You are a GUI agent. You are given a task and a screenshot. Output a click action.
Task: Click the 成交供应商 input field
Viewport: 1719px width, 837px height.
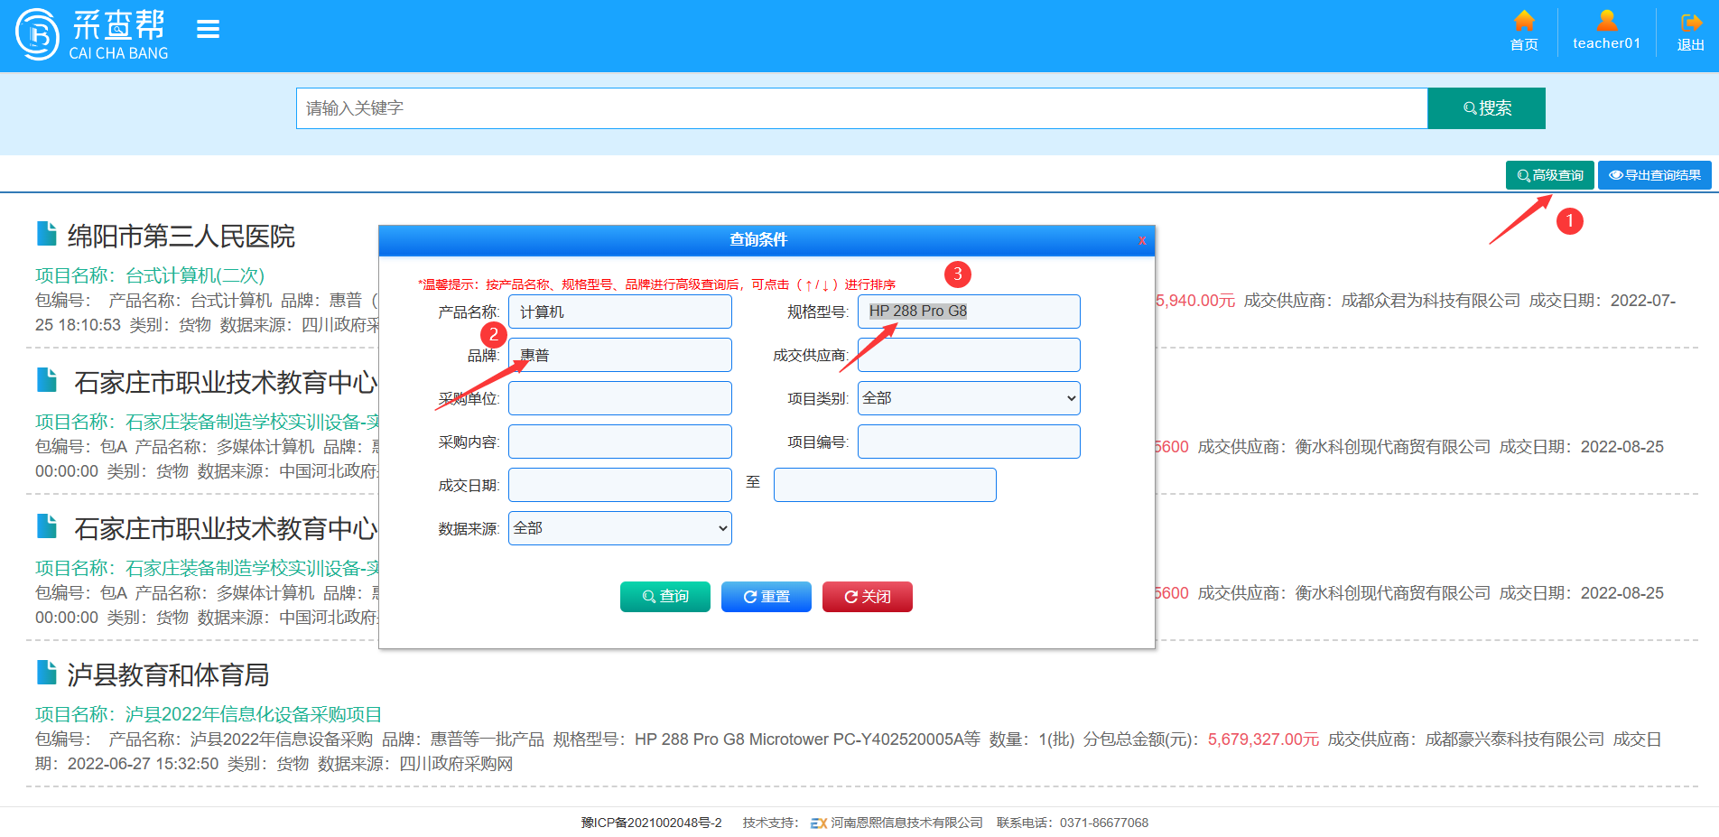tap(969, 355)
